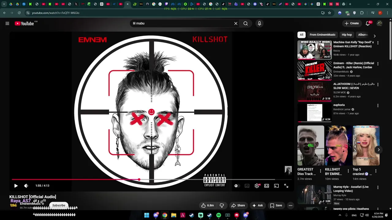This screenshot has width=392, height=220.
Task: Go to the YouTube home logo
Action: coord(24,24)
